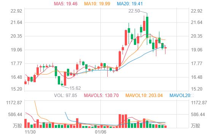Click the right axis 20.35 price label
The width and height of the screenshot is (213, 137).
click(197, 36)
